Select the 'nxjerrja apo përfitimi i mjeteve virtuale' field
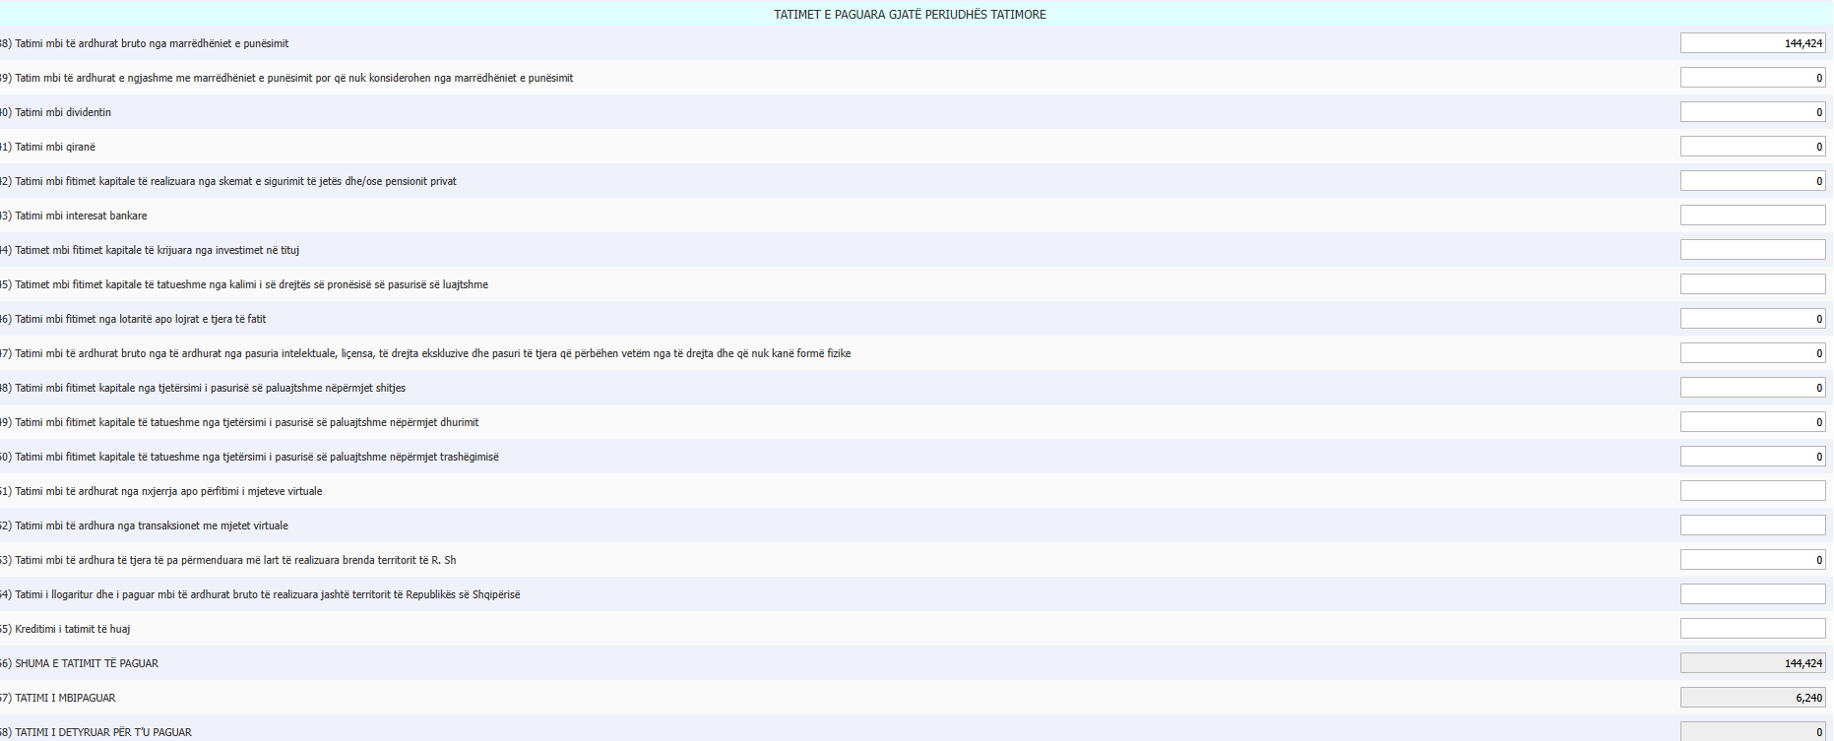1834x741 pixels. click(1752, 491)
